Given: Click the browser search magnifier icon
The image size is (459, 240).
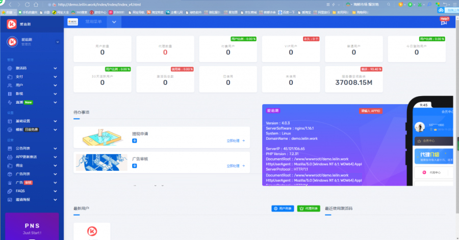Looking at the screenshot, I should pos(389,5).
